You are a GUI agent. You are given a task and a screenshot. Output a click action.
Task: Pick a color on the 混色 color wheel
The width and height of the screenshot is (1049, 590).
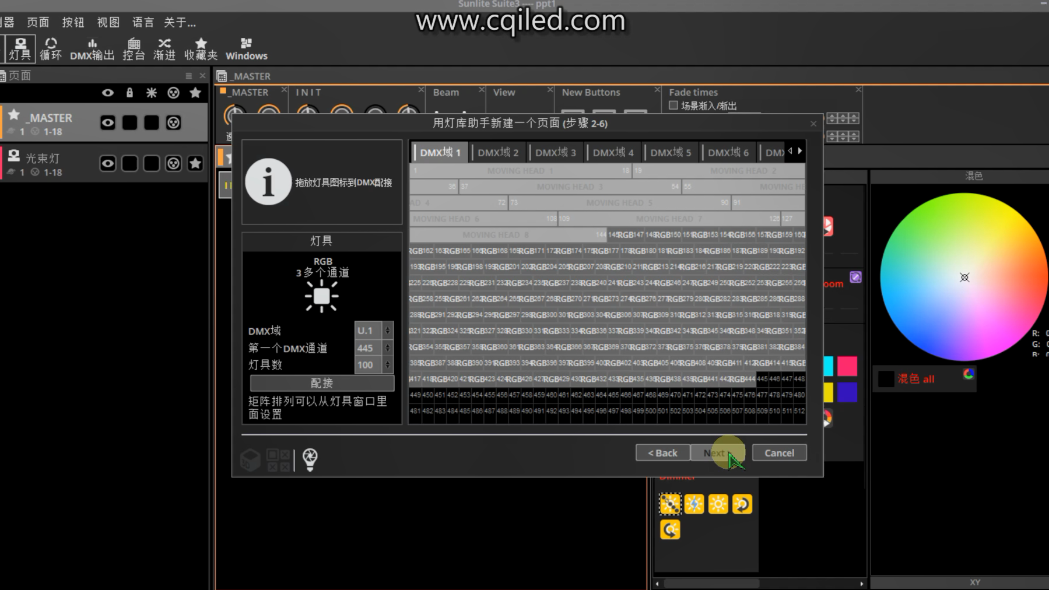[x=964, y=278]
